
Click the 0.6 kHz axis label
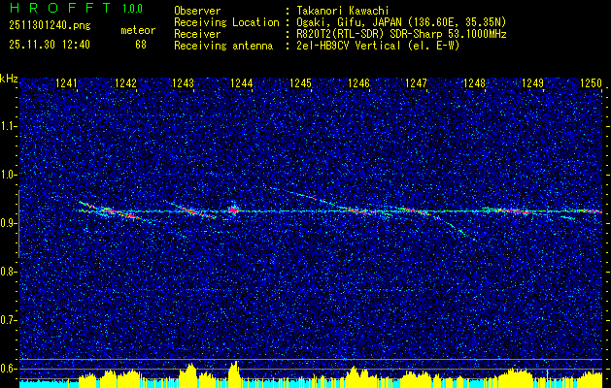[x=8, y=369]
